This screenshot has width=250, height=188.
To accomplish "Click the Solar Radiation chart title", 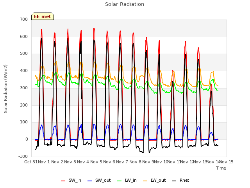I will [x=125, y=4].
